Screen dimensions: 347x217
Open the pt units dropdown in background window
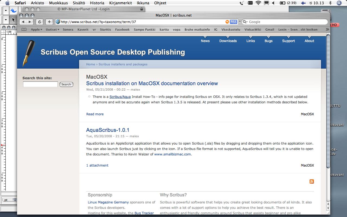click(x=9, y=200)
